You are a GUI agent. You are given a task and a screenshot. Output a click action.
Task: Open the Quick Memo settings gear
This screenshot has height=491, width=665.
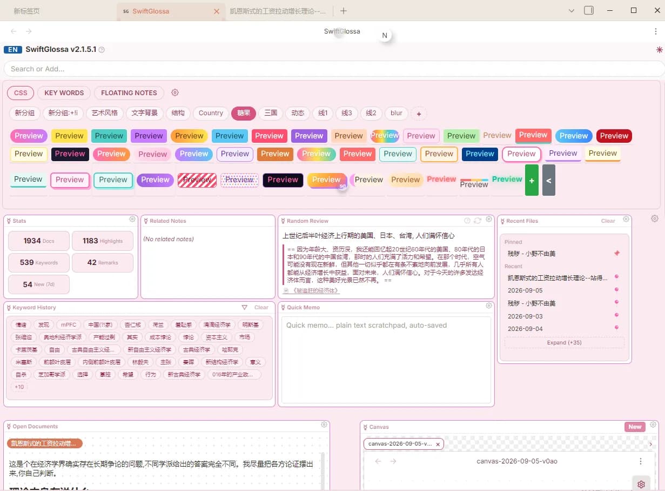489,306
